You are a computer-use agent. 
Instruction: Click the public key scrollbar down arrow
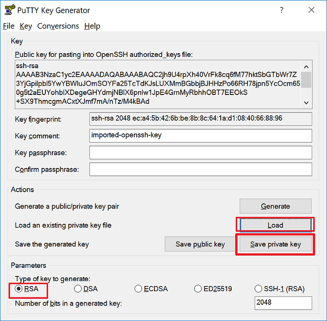click(306, 103)
